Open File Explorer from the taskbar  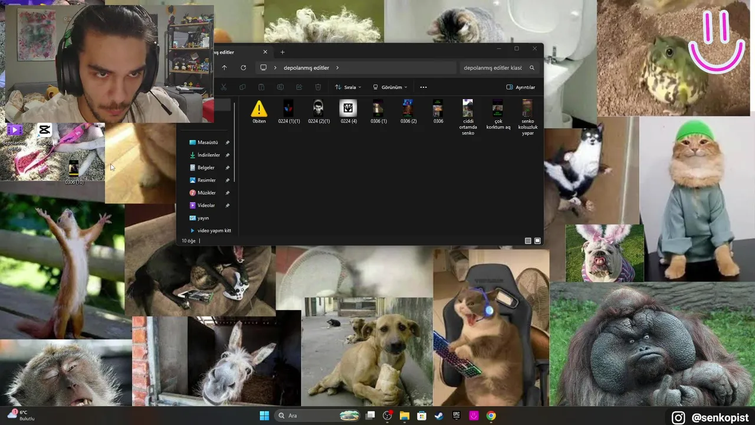405,416
